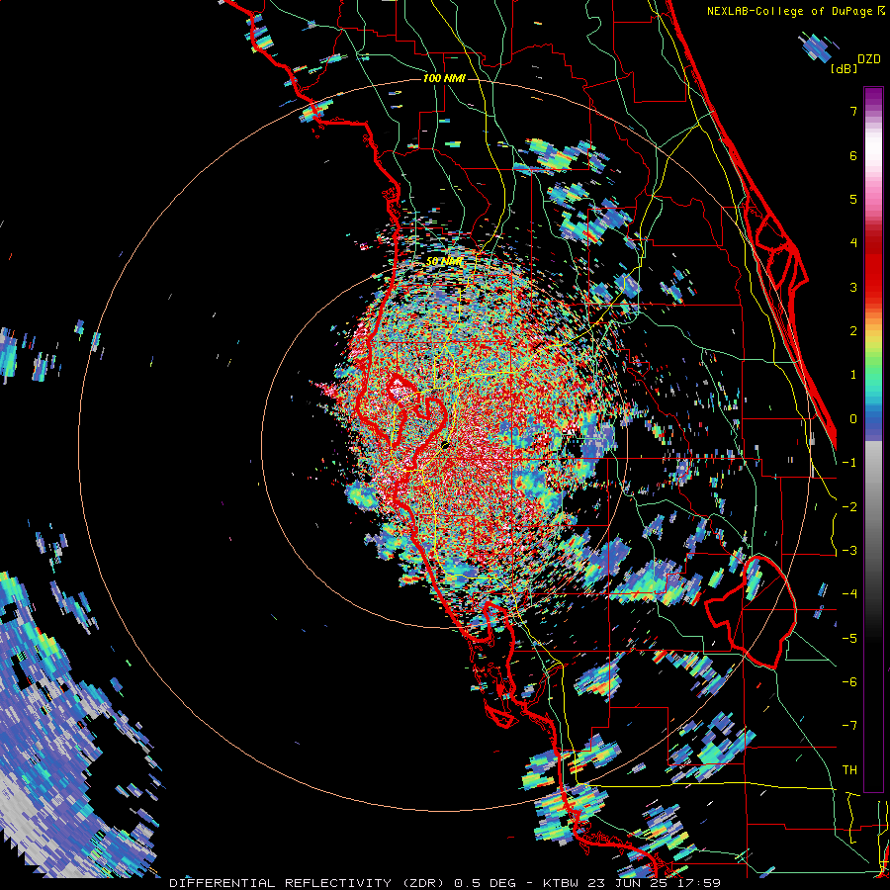Click the TH threshold label
This screenshot has width=890, height=890.
(849, 770)
